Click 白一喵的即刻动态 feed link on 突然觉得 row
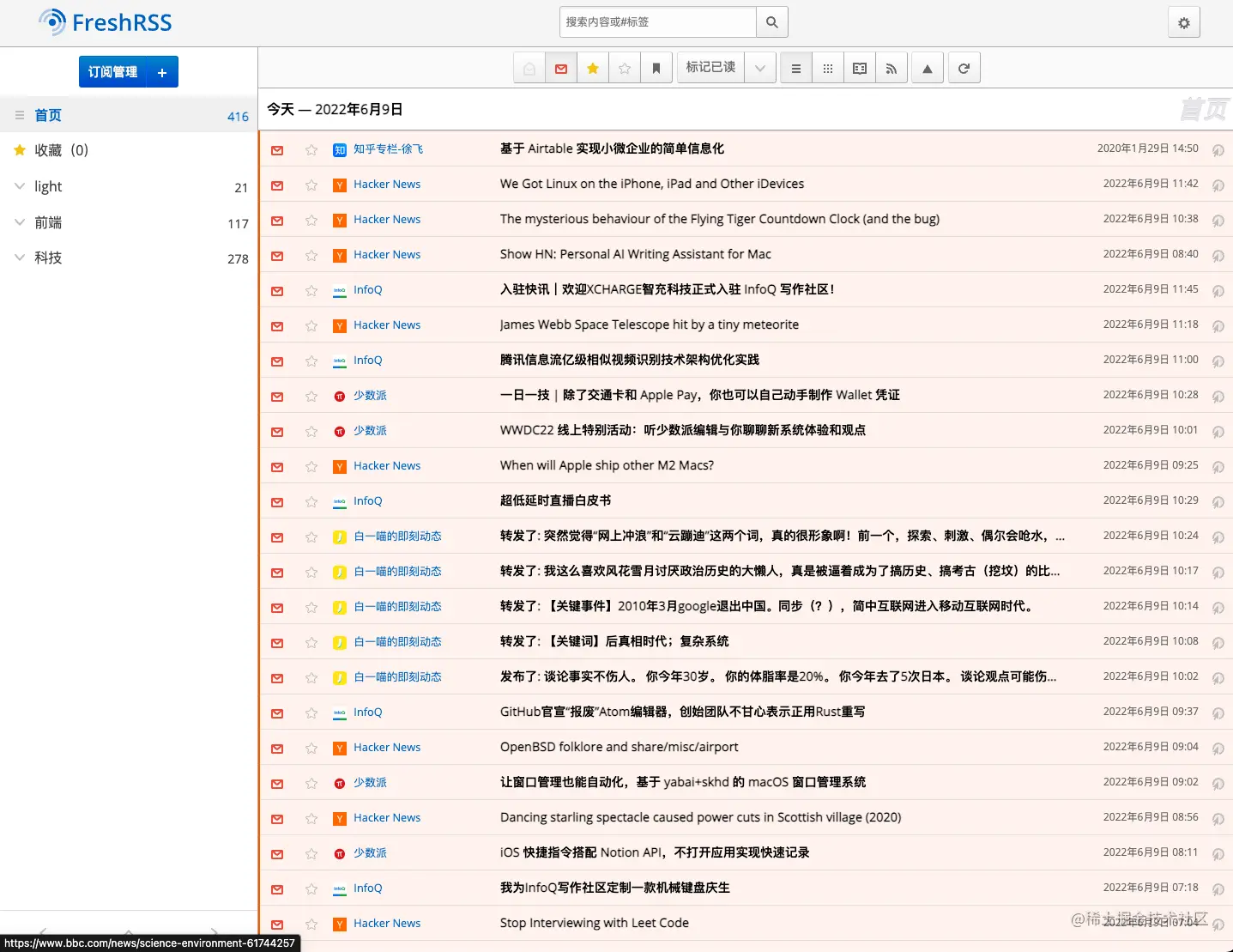The height and width of the screenshot is (952, 1233). (x=397, y=537)
